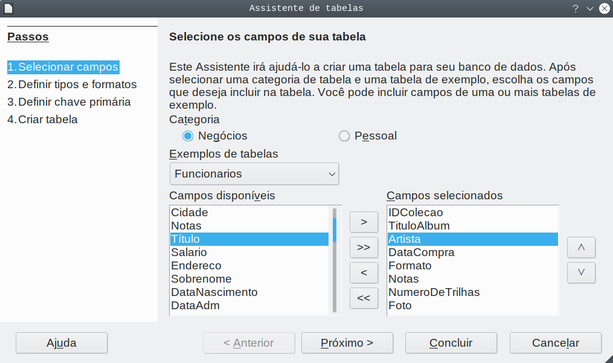Image resolution: width=613 pixels, height=363 pixels.
Task: Open the Funcionarios example tables dropdown
Action: click(x=254, y=174)
